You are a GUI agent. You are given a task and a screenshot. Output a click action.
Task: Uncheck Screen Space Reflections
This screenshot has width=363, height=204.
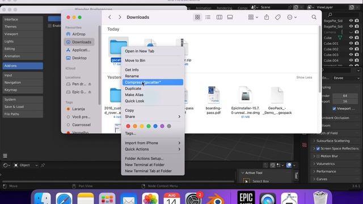pos(318,148)
